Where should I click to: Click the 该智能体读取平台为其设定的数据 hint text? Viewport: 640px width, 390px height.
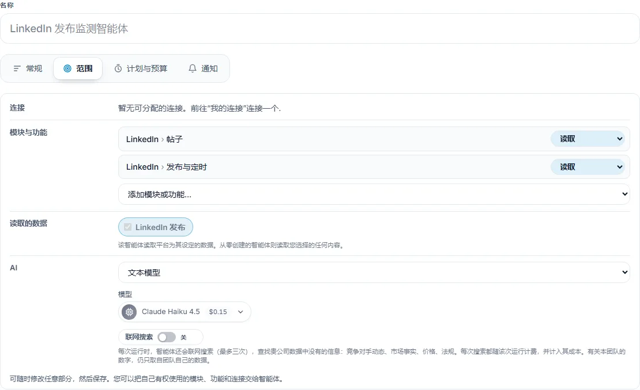point(231,245)
